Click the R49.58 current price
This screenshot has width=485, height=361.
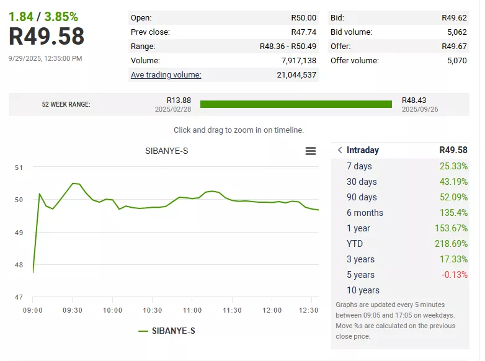[47, 37]
